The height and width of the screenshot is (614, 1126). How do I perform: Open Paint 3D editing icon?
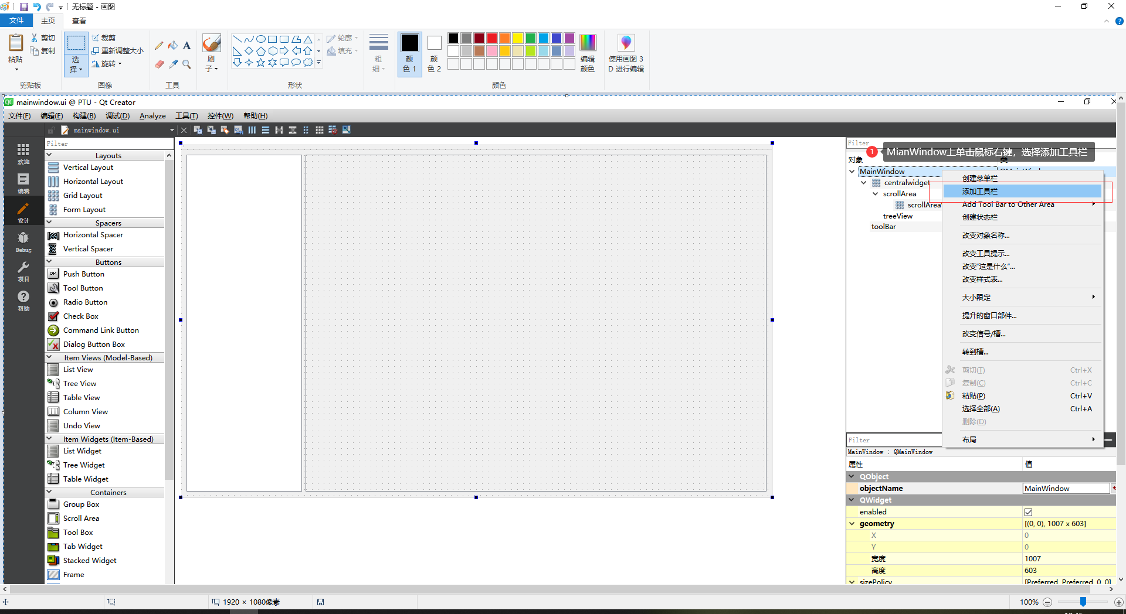click(x=626, y=43)
